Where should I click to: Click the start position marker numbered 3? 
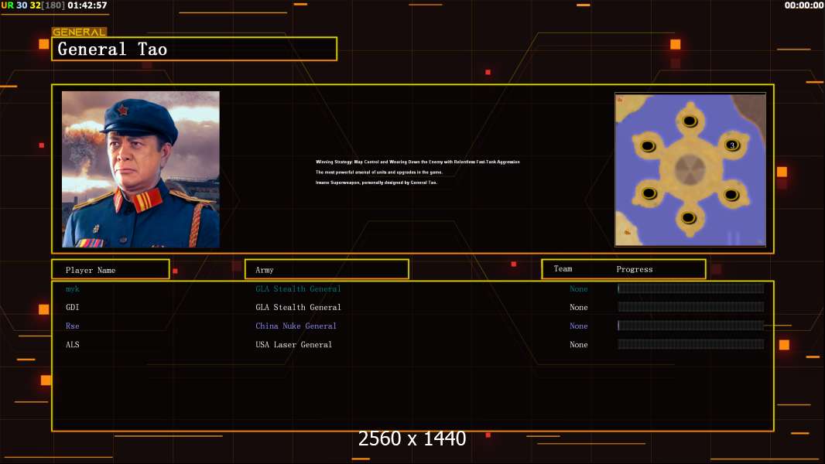pyautogui.click(x=732, y=145)
